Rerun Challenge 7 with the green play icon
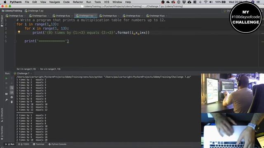Viewport: 264px width, 148px height. click(x=7, y=79)
